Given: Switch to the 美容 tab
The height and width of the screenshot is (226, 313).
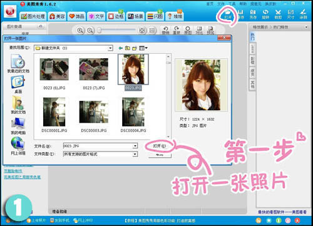Looking at the screenshot, I should click(x=58, y=16).
